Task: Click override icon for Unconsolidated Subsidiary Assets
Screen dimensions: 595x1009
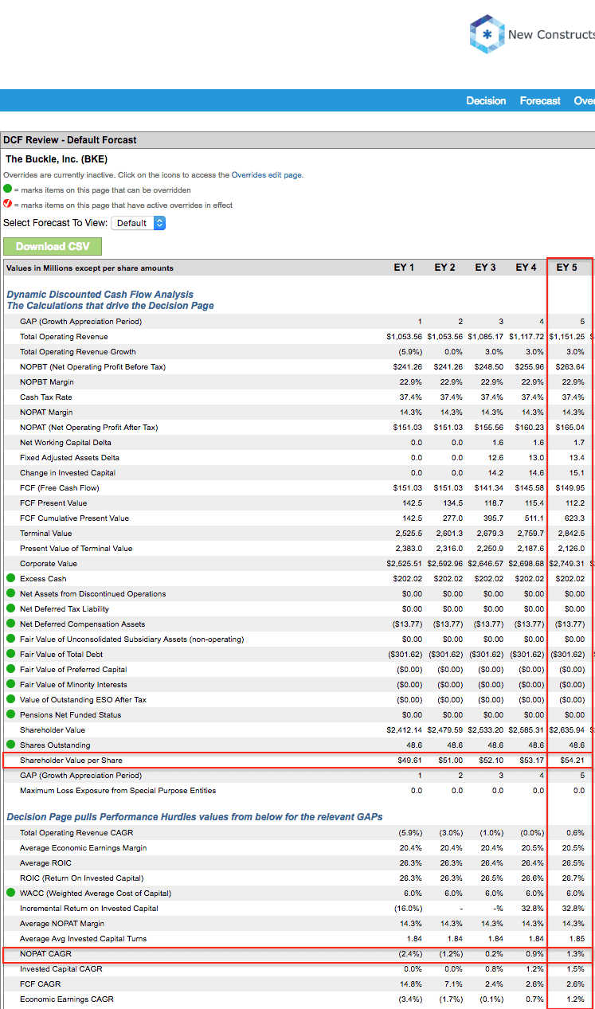Action: [10, 639]
